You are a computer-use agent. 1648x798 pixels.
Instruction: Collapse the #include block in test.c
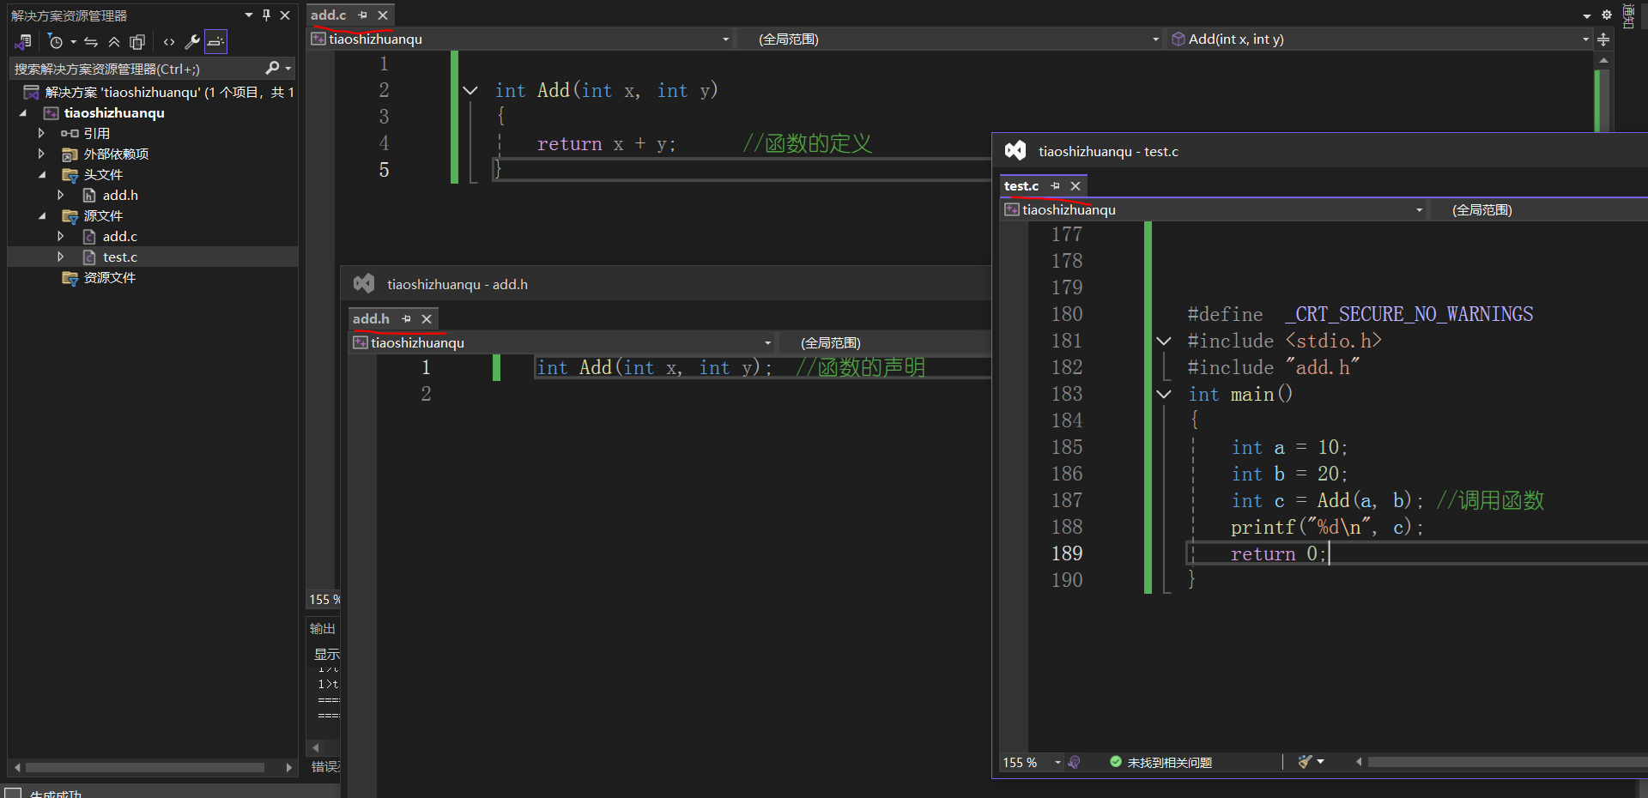tap(1164, 341)
